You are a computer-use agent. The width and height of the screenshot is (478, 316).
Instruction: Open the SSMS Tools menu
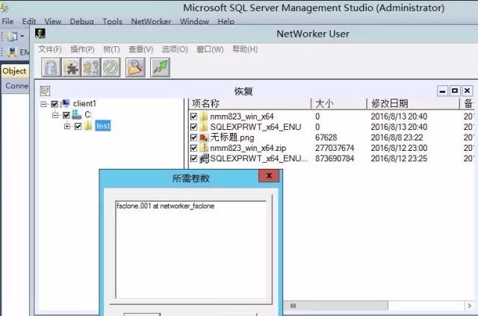112,22
